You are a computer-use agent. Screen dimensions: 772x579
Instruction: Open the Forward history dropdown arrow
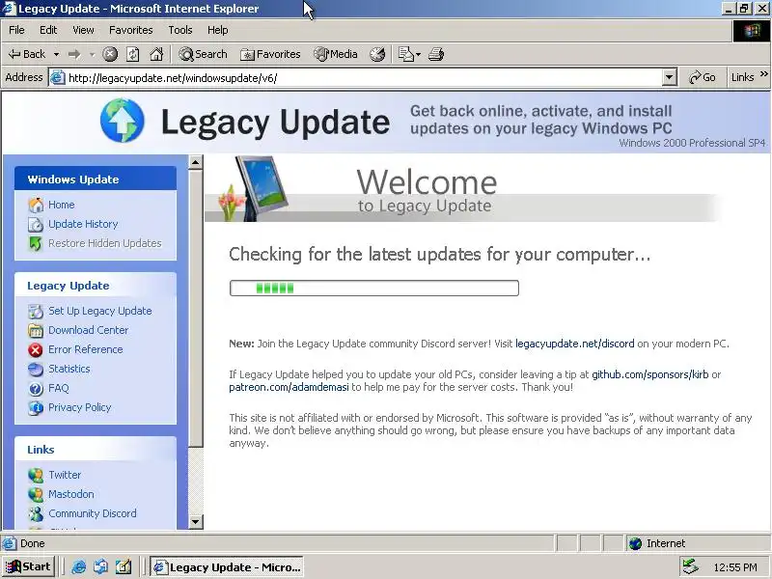click(92, 54)
